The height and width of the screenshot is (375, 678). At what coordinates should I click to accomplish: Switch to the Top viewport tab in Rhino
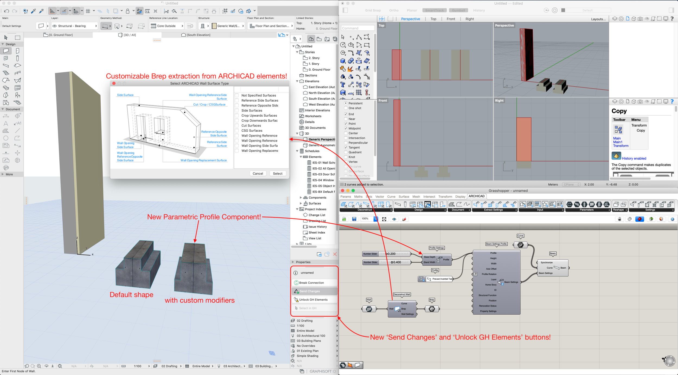[x=433, y=19]
